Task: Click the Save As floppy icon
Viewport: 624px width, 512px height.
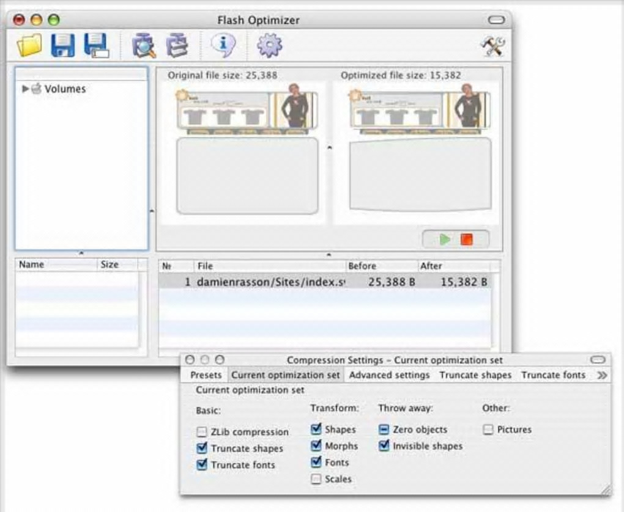Action: [97, 45]
